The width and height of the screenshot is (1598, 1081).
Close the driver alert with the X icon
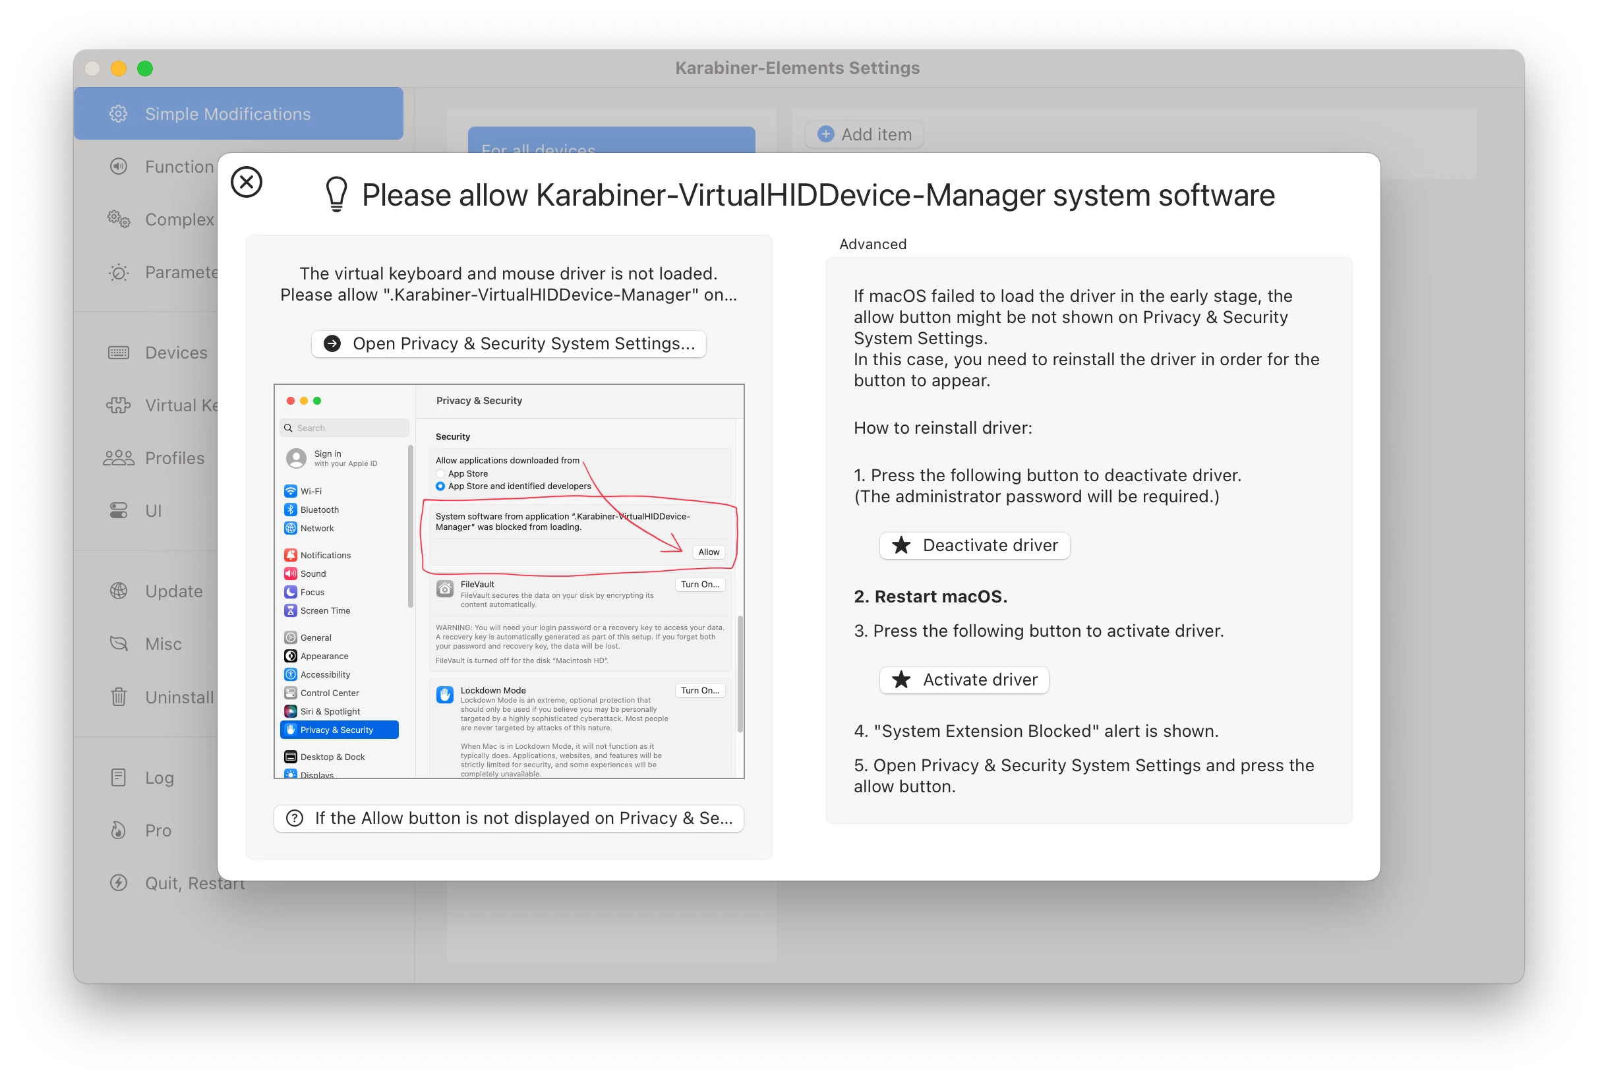246,182
